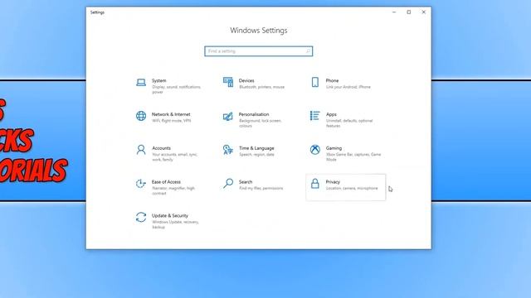Click "Find my files, permissions" description

[x=261, y=189]
